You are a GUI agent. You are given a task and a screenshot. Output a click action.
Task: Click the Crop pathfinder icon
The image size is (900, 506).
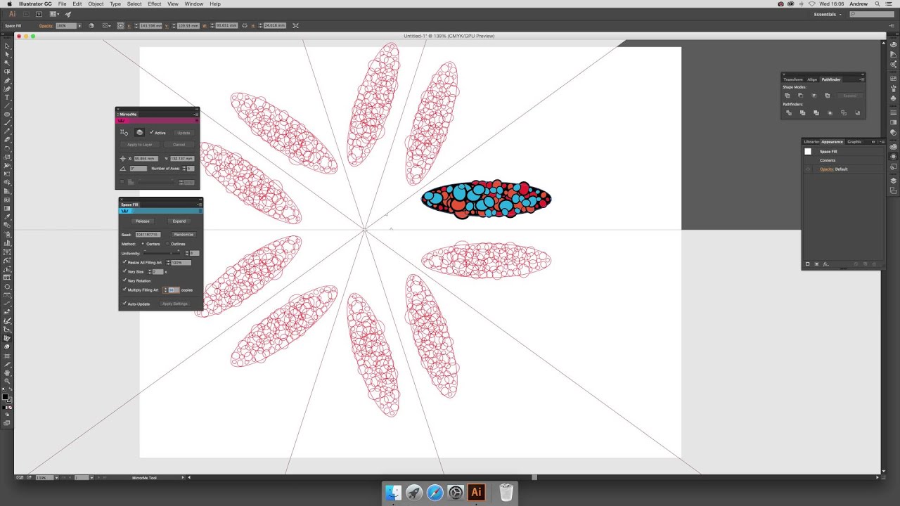coord(830,112)
